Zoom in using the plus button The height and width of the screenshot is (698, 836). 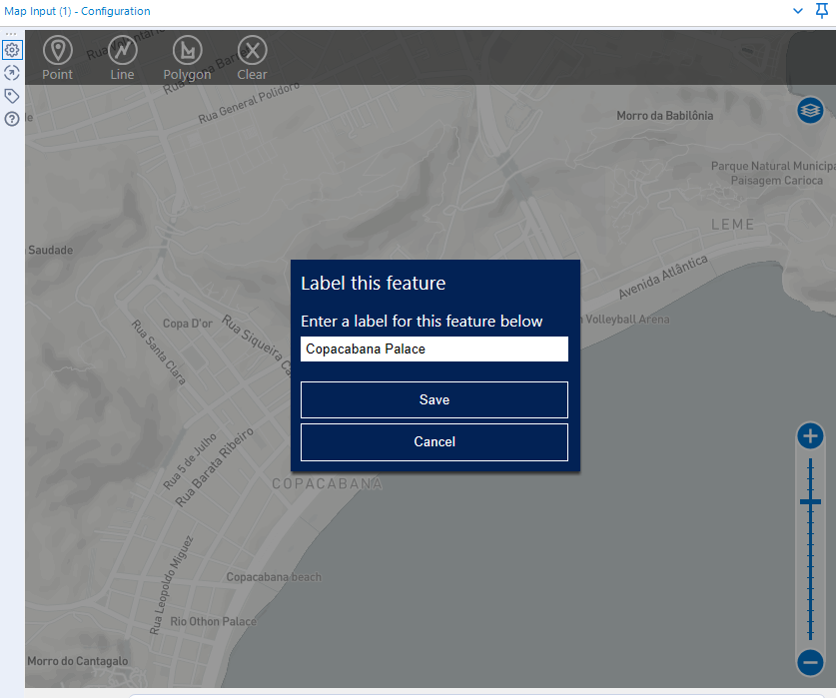[810, 436]
